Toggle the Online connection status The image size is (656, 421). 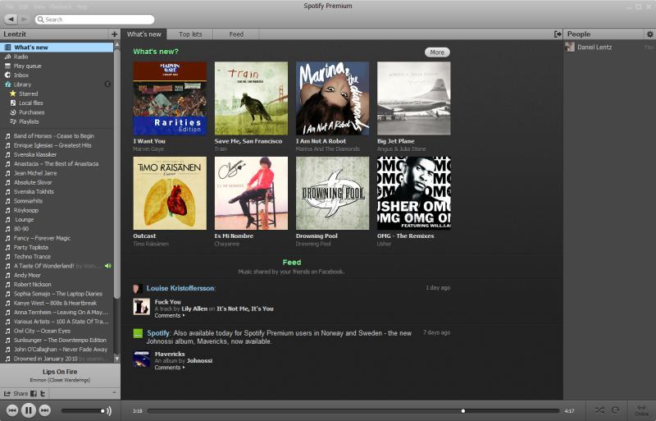pyautogui.click(x=641, y=410)
